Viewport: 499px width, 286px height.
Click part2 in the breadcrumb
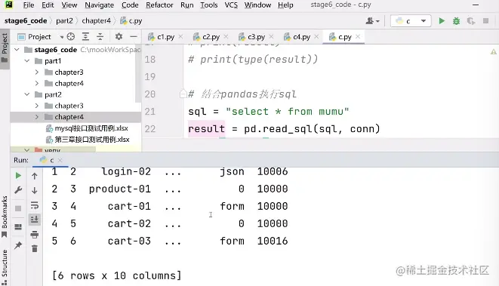[64, 21]
